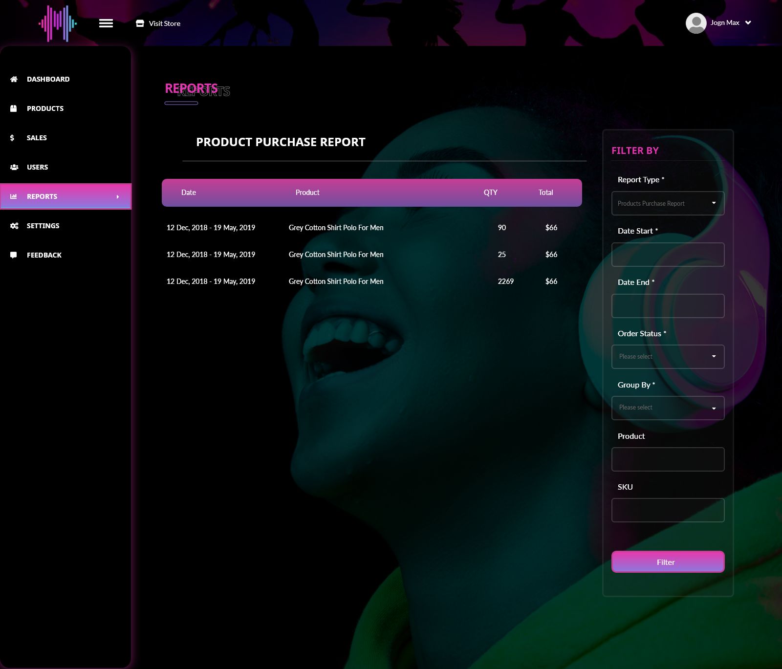Screen dimensions: 782x669
Task: Click the Date Start input field
Action: pos(668,255)
